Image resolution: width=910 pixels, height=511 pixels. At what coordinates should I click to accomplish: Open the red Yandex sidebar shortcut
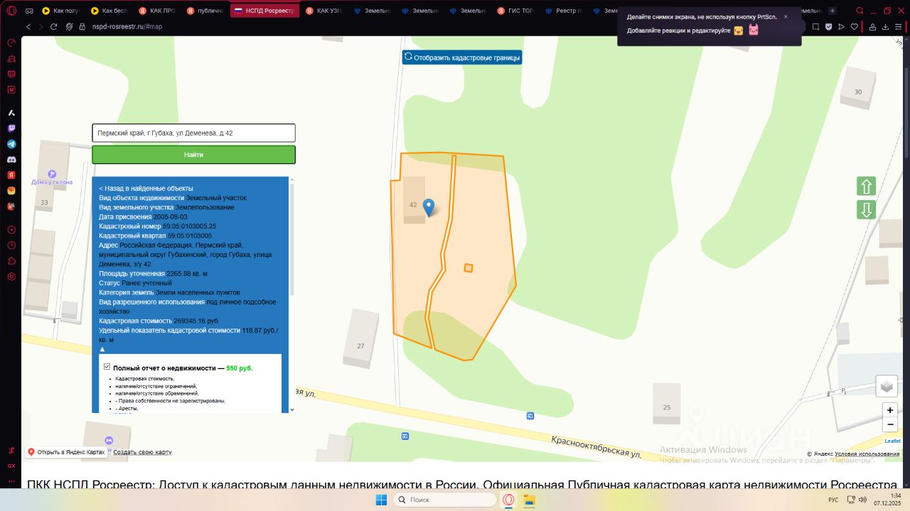click(11, 175)
